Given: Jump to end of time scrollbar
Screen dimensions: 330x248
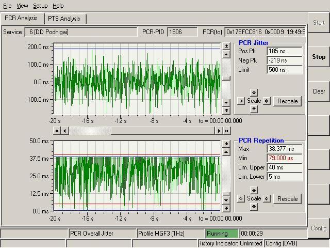Looking at the screenshot, I should tap(226, 131).
